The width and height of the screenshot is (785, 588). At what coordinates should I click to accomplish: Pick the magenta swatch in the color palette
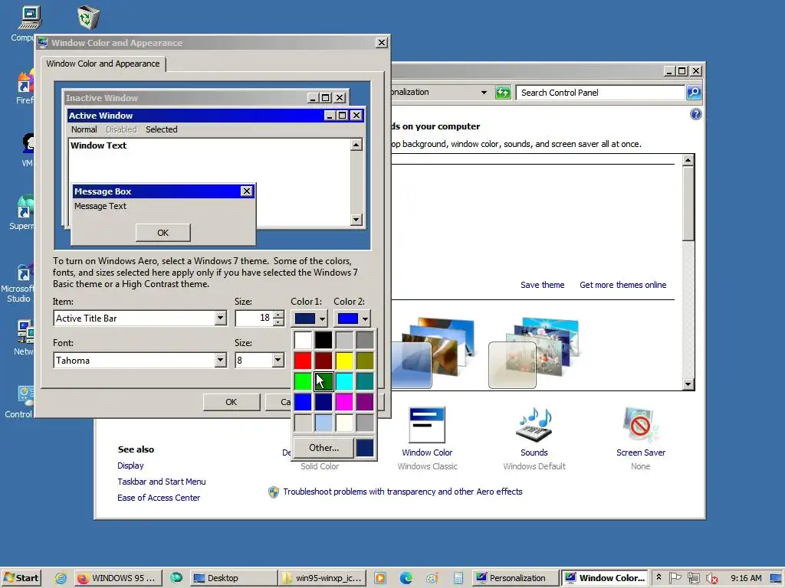pyautogui.click(x=344, y=402)
